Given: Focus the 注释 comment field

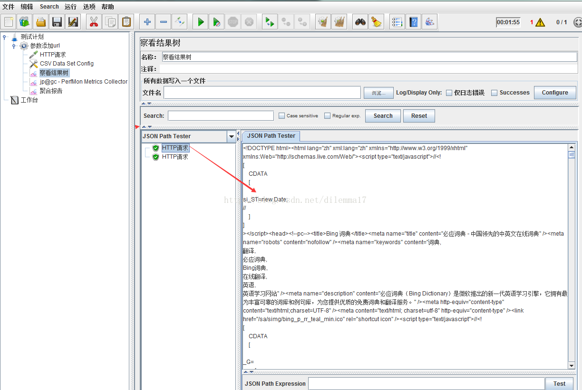Looking at the screenshot, I should [x=369, y=69].
